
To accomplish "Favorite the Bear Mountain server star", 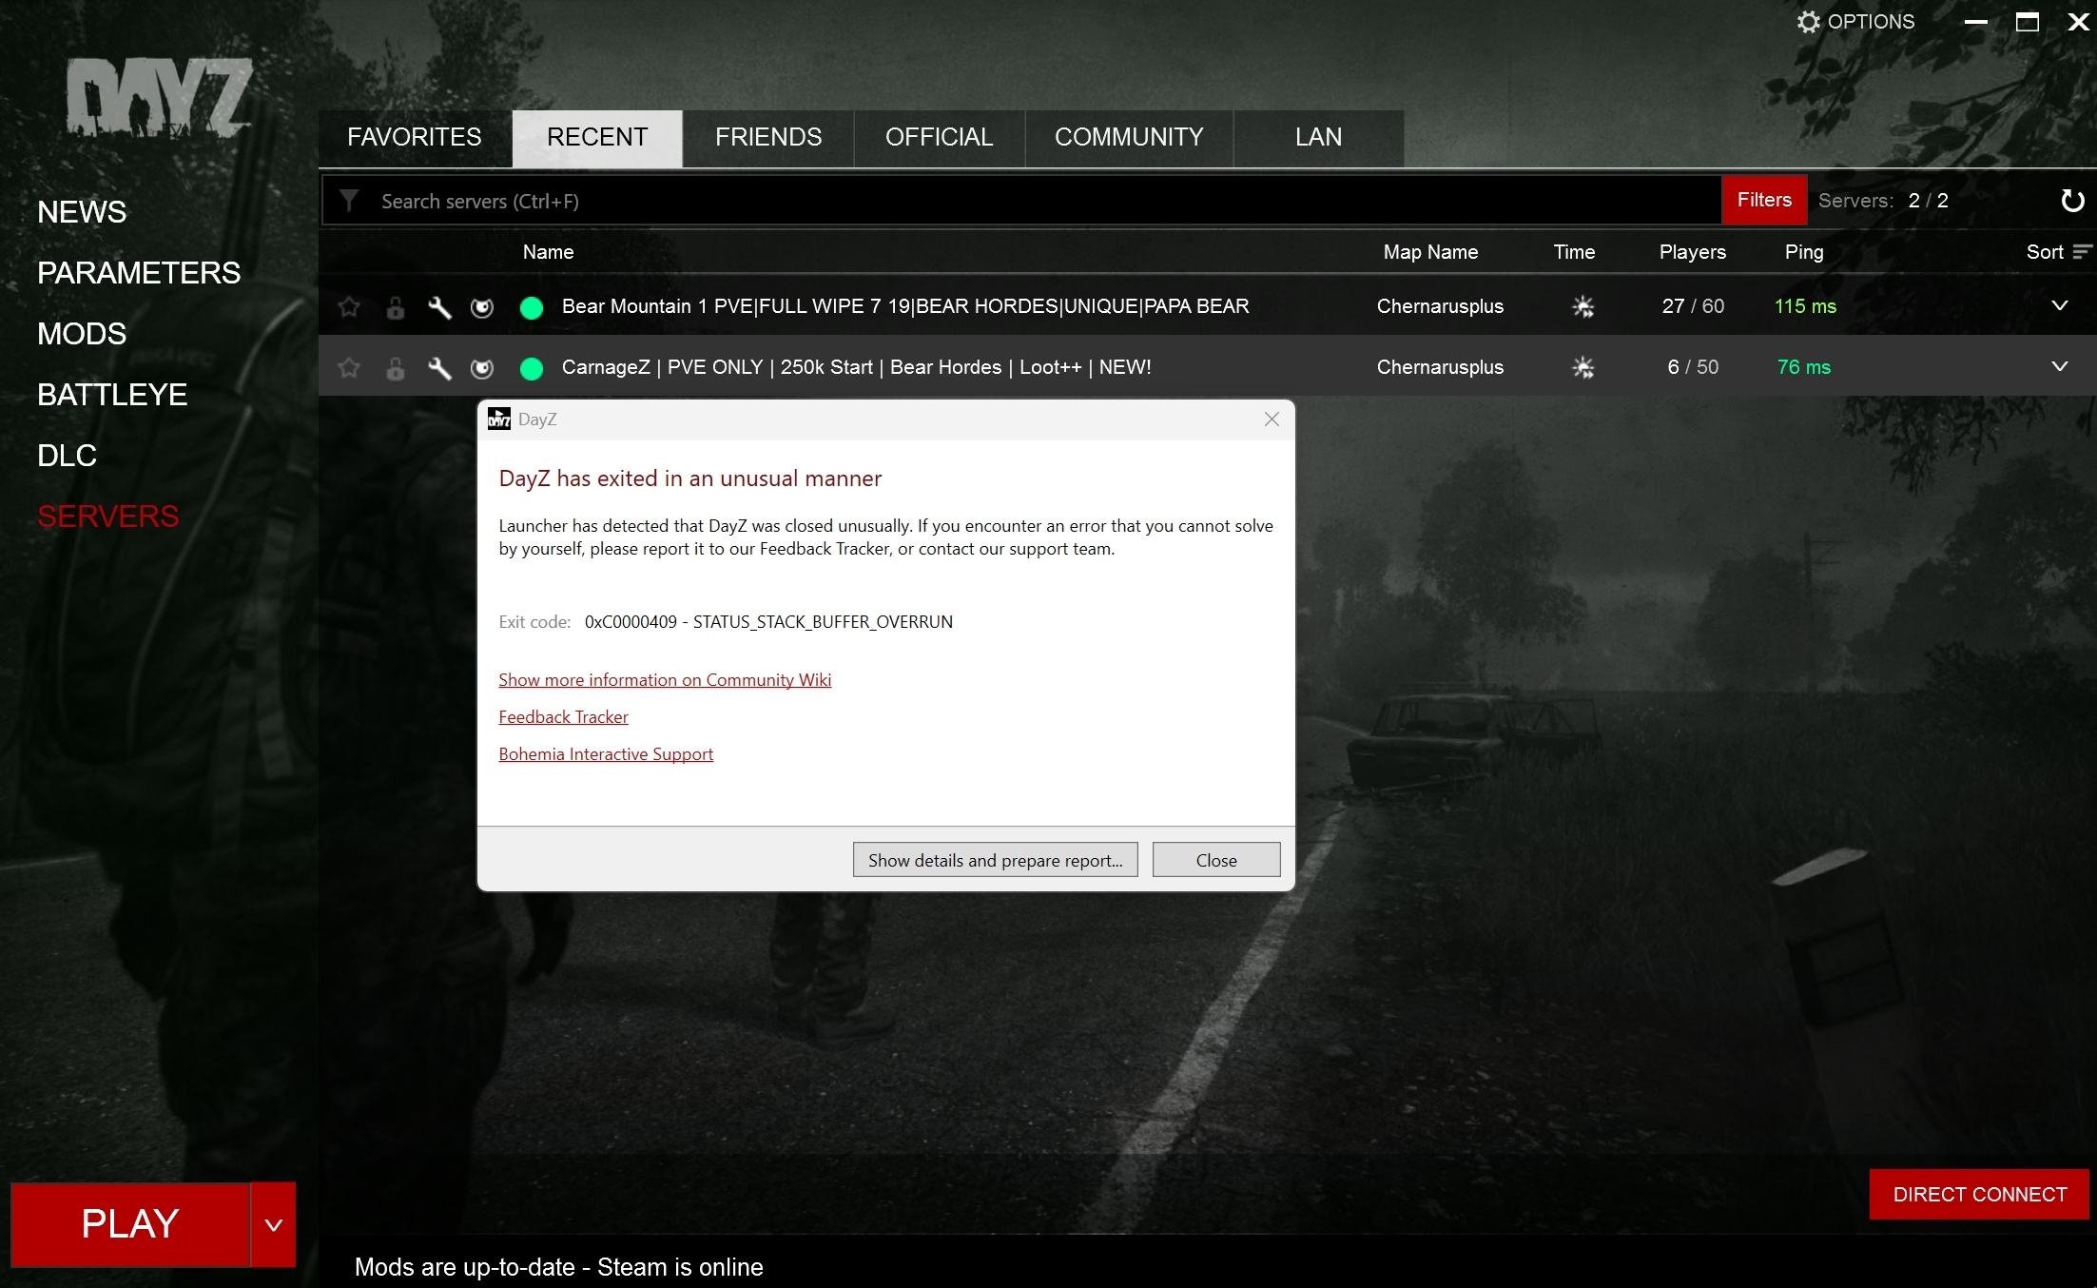I will point(349,306).
